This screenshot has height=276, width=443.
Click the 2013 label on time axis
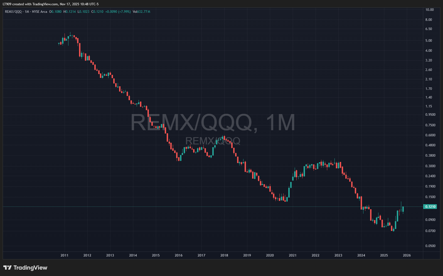coord(110,255)
